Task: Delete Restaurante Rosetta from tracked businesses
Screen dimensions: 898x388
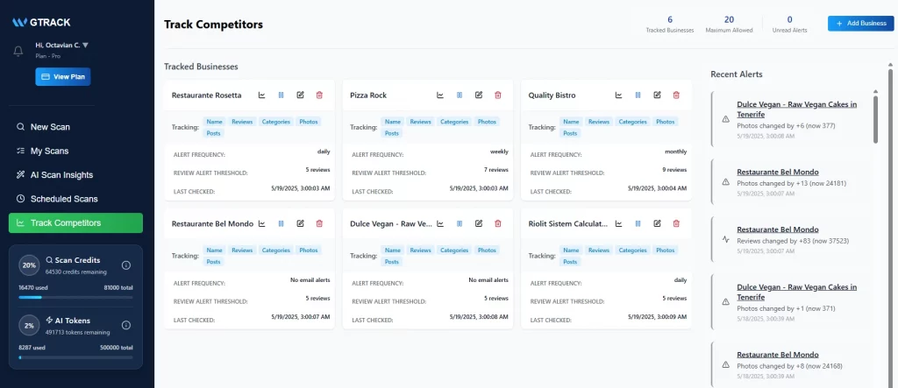Action: pos(319,95)
